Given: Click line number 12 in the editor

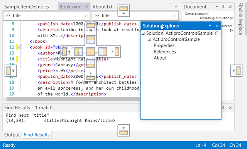Looking at the screenshot, I should (12, 47).
